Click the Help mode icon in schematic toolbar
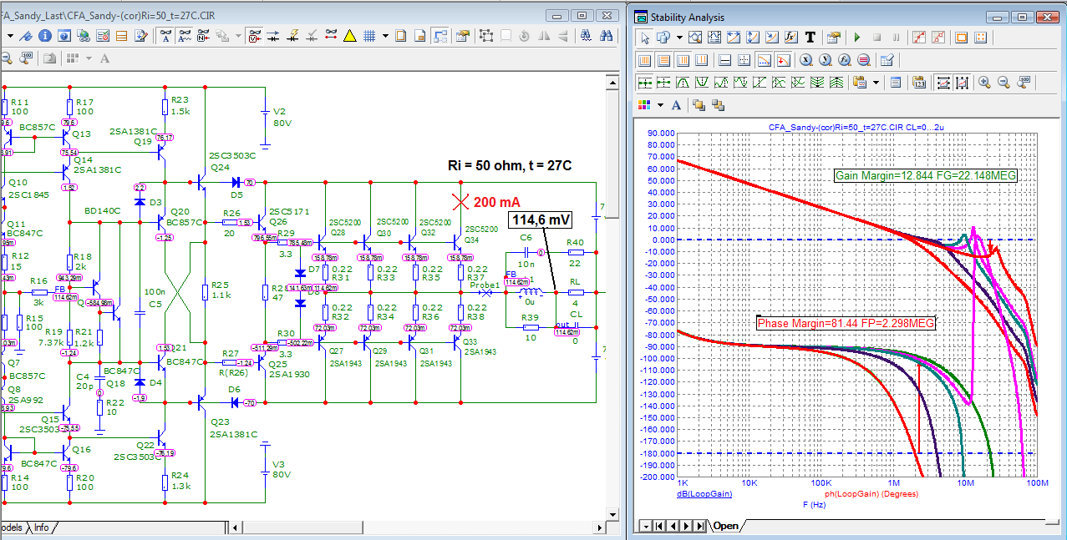The image size is (1067, 540). point(64,35)
